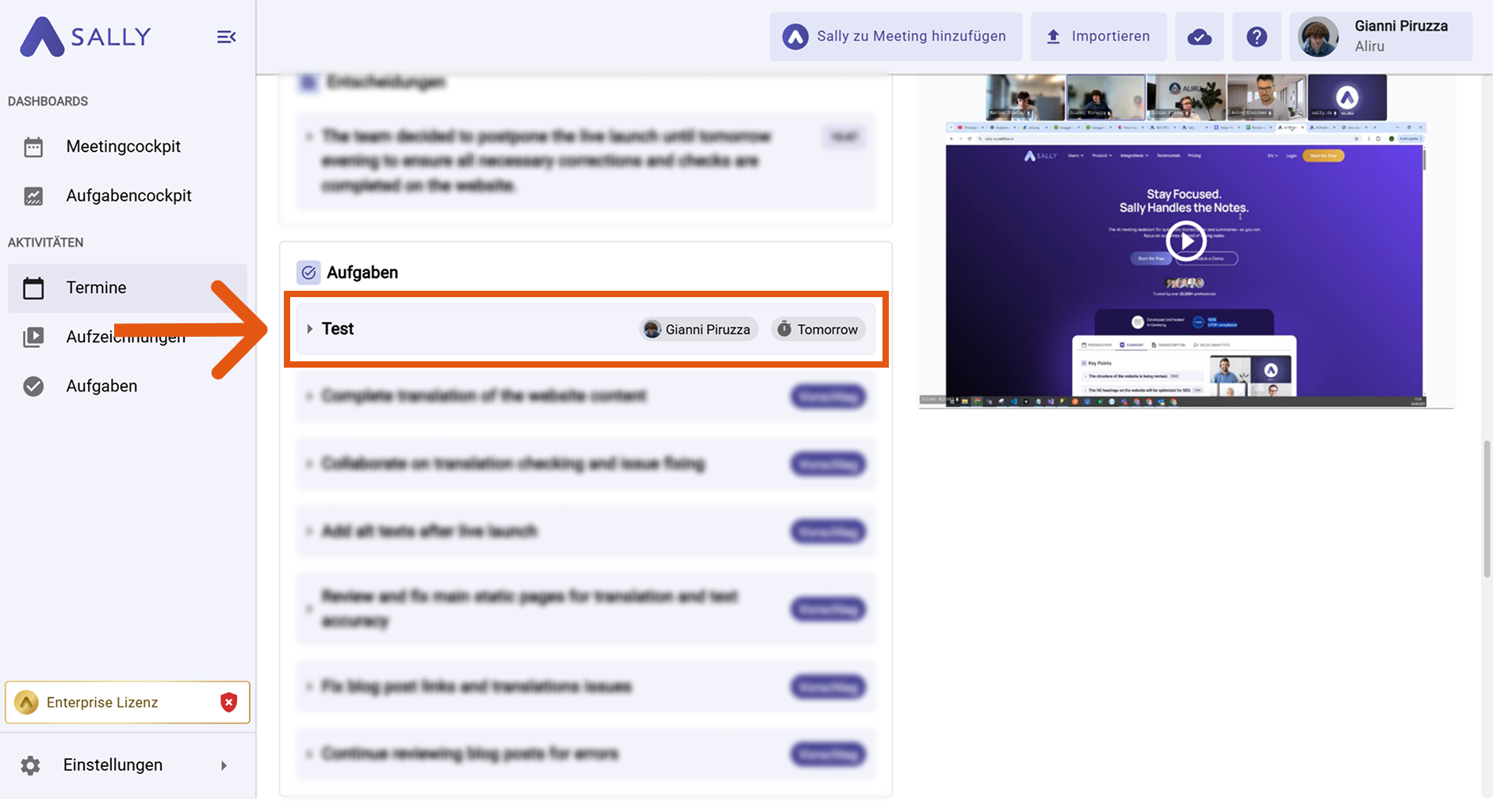
Task: Select Termine in sidebar
Action: coord(127,288)
